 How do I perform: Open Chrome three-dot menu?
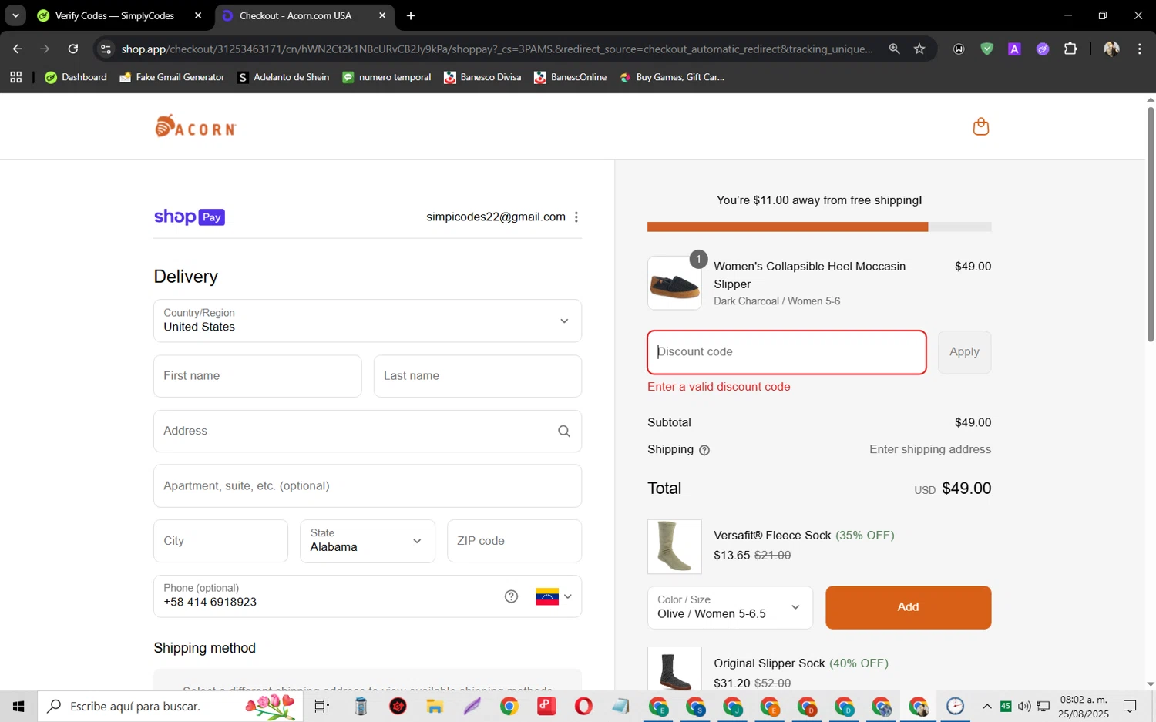1139,49
